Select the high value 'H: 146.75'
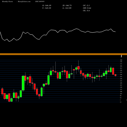The image size is (127, 127). coord(67,6)
